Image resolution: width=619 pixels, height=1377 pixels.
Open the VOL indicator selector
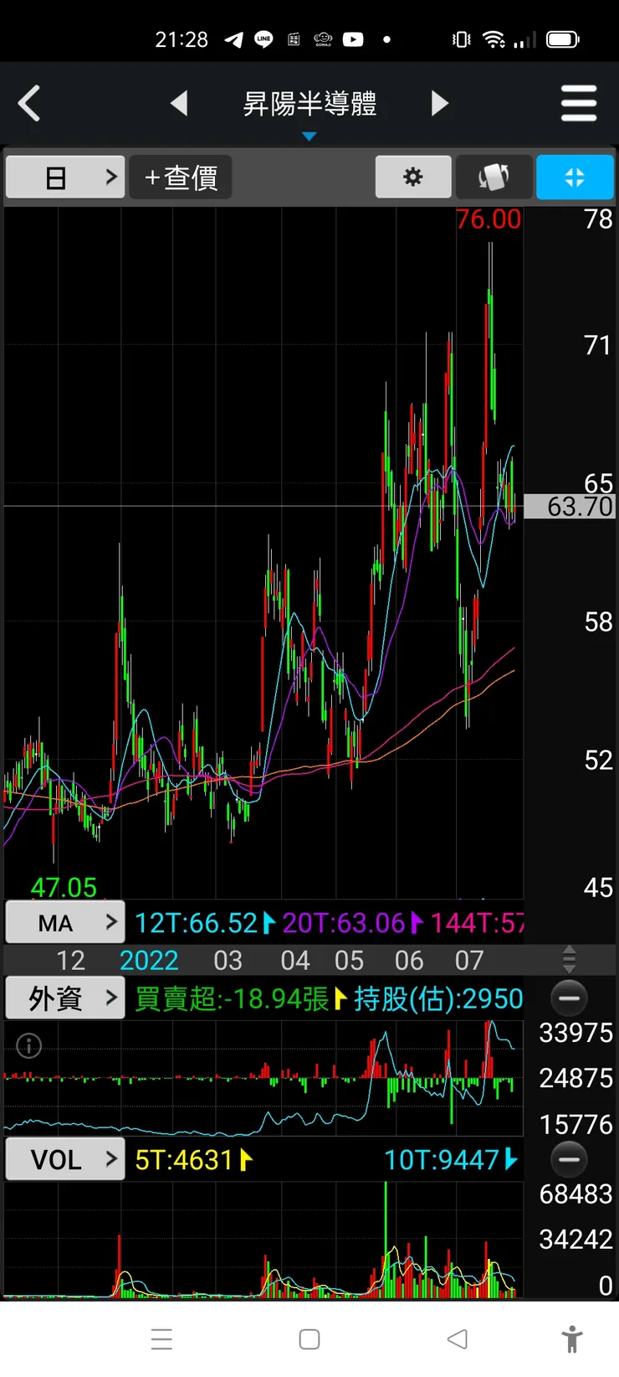(65, 1159)
